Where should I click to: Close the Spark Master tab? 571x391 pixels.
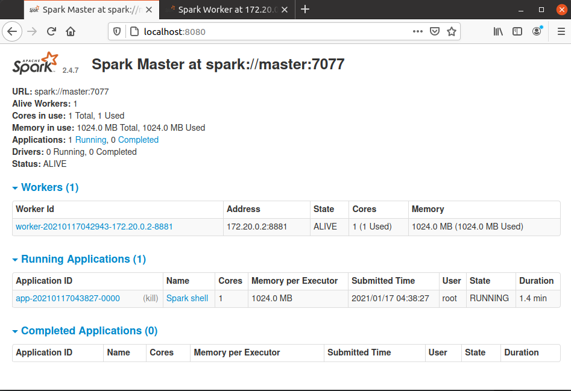[149, 10]
